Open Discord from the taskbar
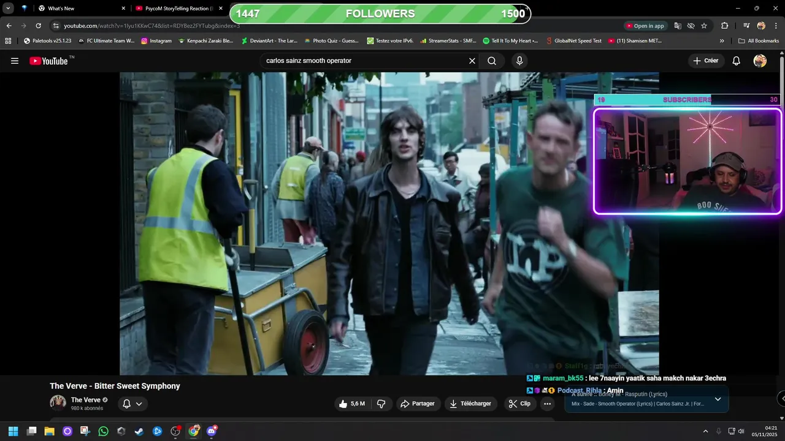The height and width of the screenshot is (441, 785). (212, 431)
